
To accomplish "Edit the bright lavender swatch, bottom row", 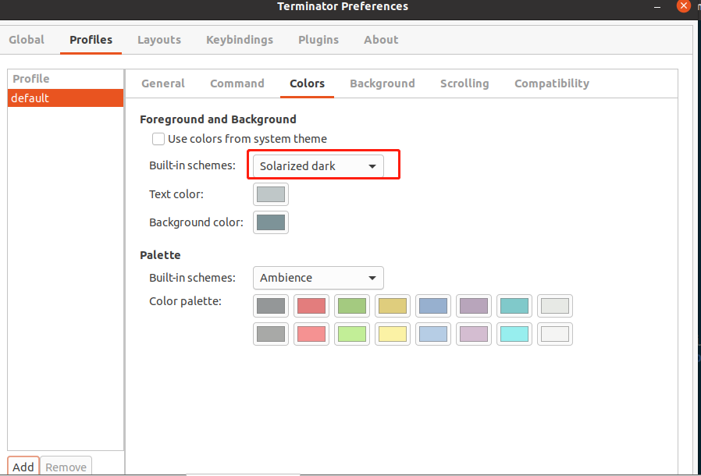I will pyautogui.click(x=474, y=334).
